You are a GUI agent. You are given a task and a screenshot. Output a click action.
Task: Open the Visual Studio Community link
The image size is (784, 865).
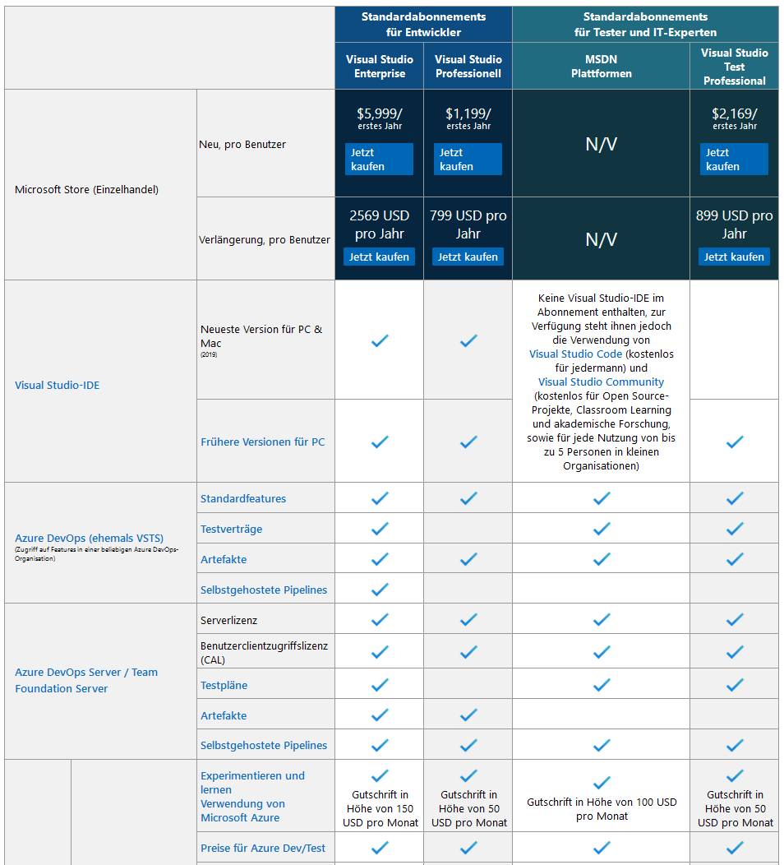601,382
